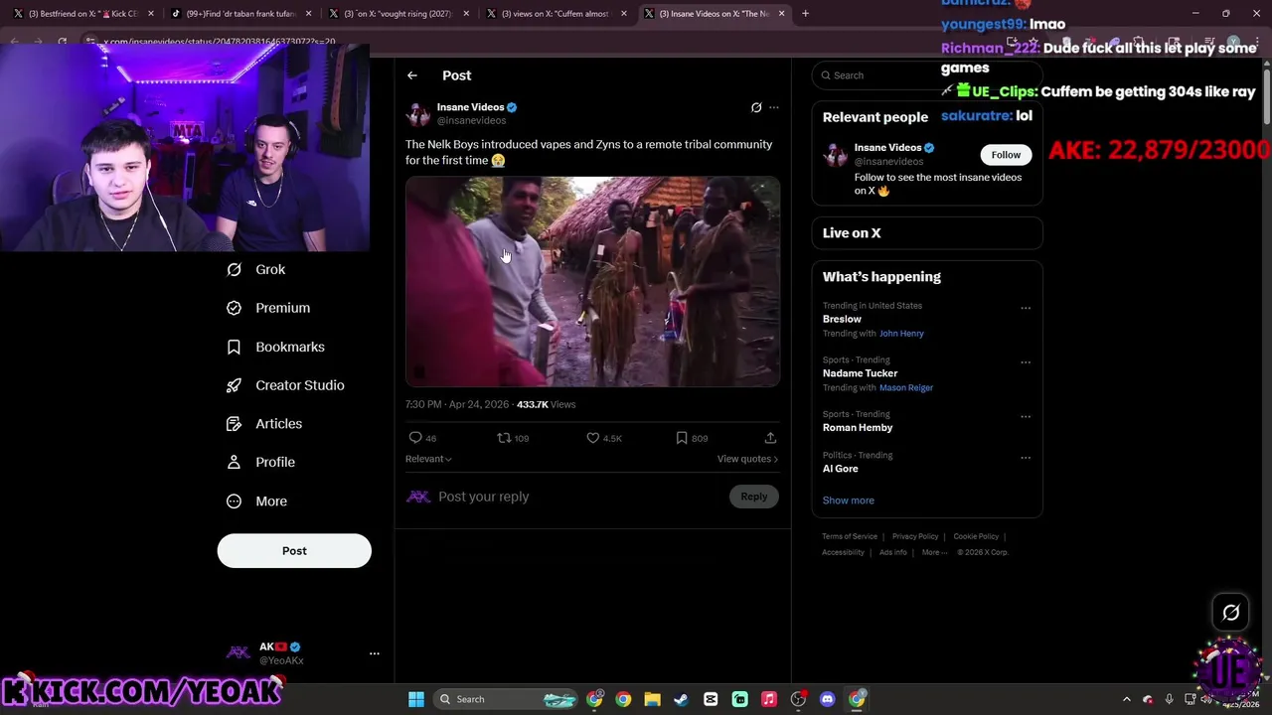Image resolution: width=1272 pixels, height=715 pixels.
Task: Click the Insane Videos author name on post
Action: point(470,107)
